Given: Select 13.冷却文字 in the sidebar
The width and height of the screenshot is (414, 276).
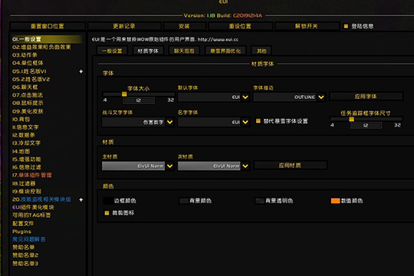Looking at the screenshot, I should point(26,143).
